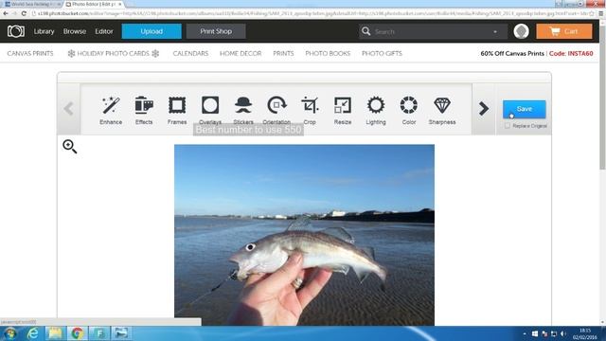Zoom in with the magnifier icon
This screenshot has width=606, height=341.
(x=69, y=147)
